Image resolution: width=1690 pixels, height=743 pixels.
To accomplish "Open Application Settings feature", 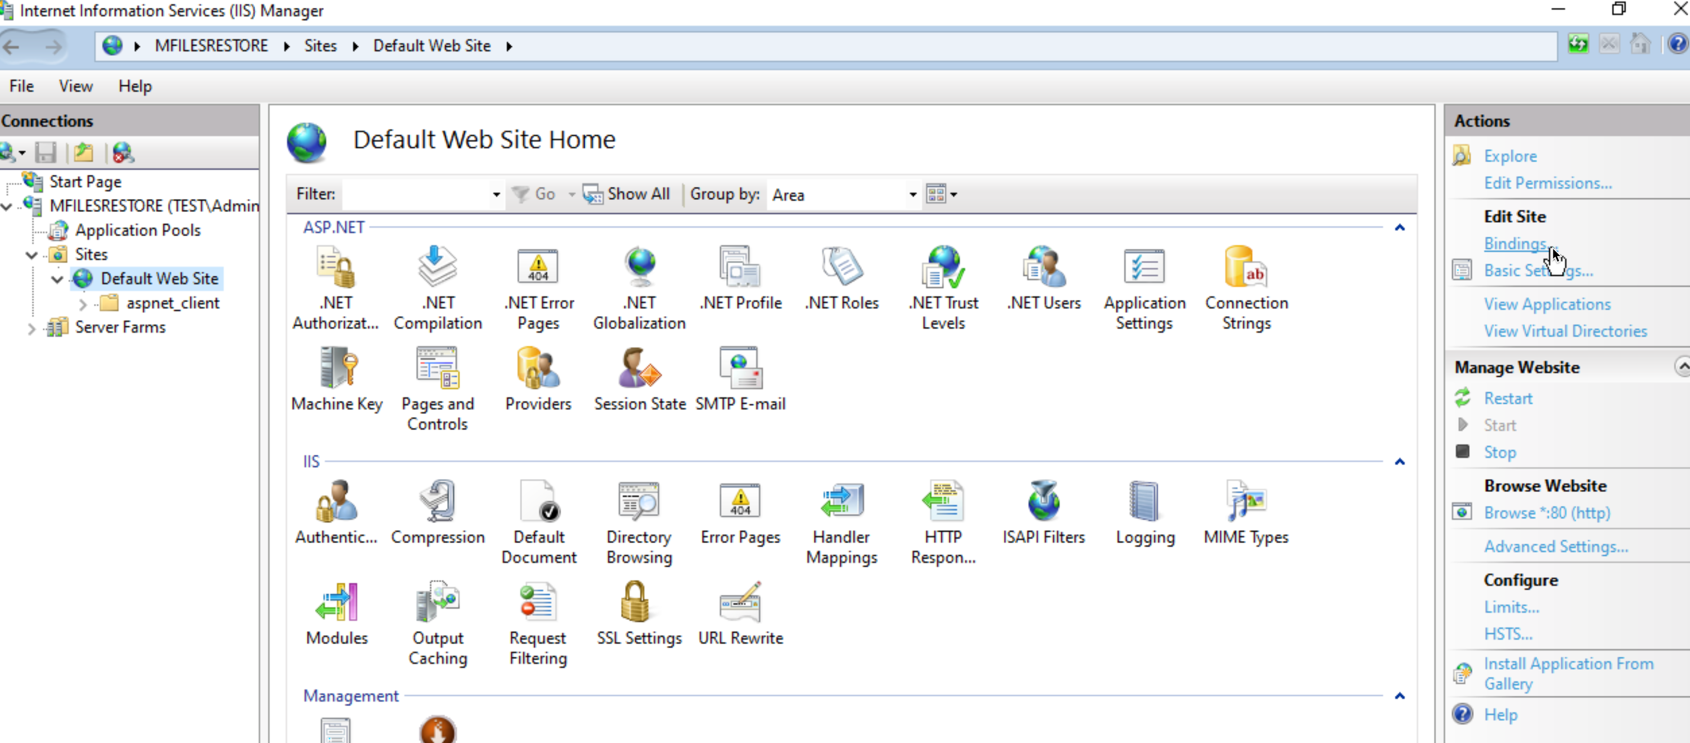I will click(x=1145, y=287).
